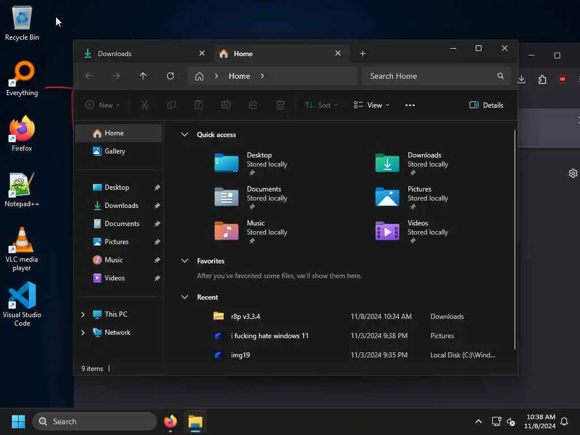Image resolution: width=580 pixels, height=435 pixels.
Task: Close the Home tab
Action: (338, 53)
